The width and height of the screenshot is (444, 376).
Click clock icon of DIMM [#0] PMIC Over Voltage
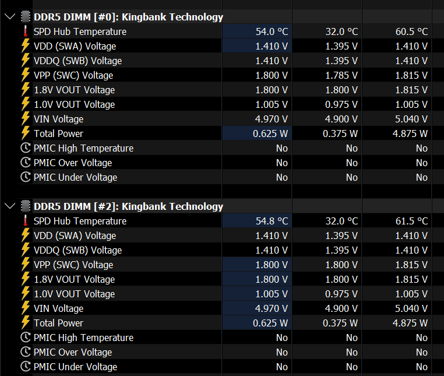click(26, 163)
